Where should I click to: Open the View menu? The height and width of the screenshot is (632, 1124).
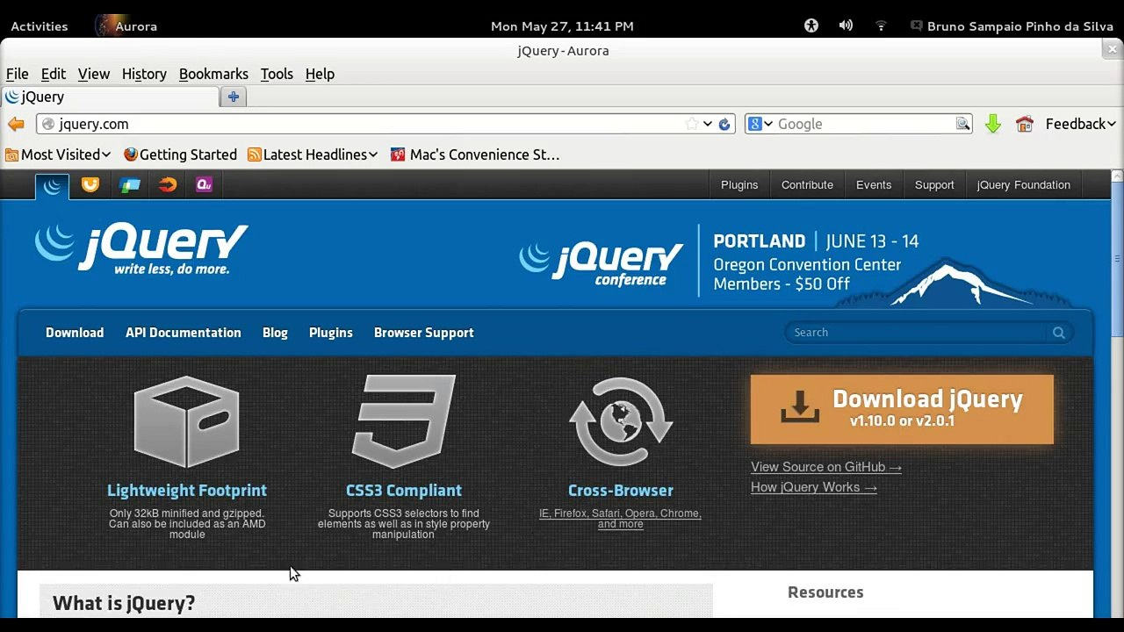94,74
